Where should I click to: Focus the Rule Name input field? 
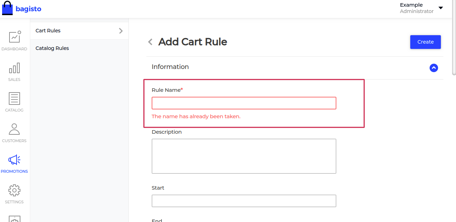coord(243,103)
